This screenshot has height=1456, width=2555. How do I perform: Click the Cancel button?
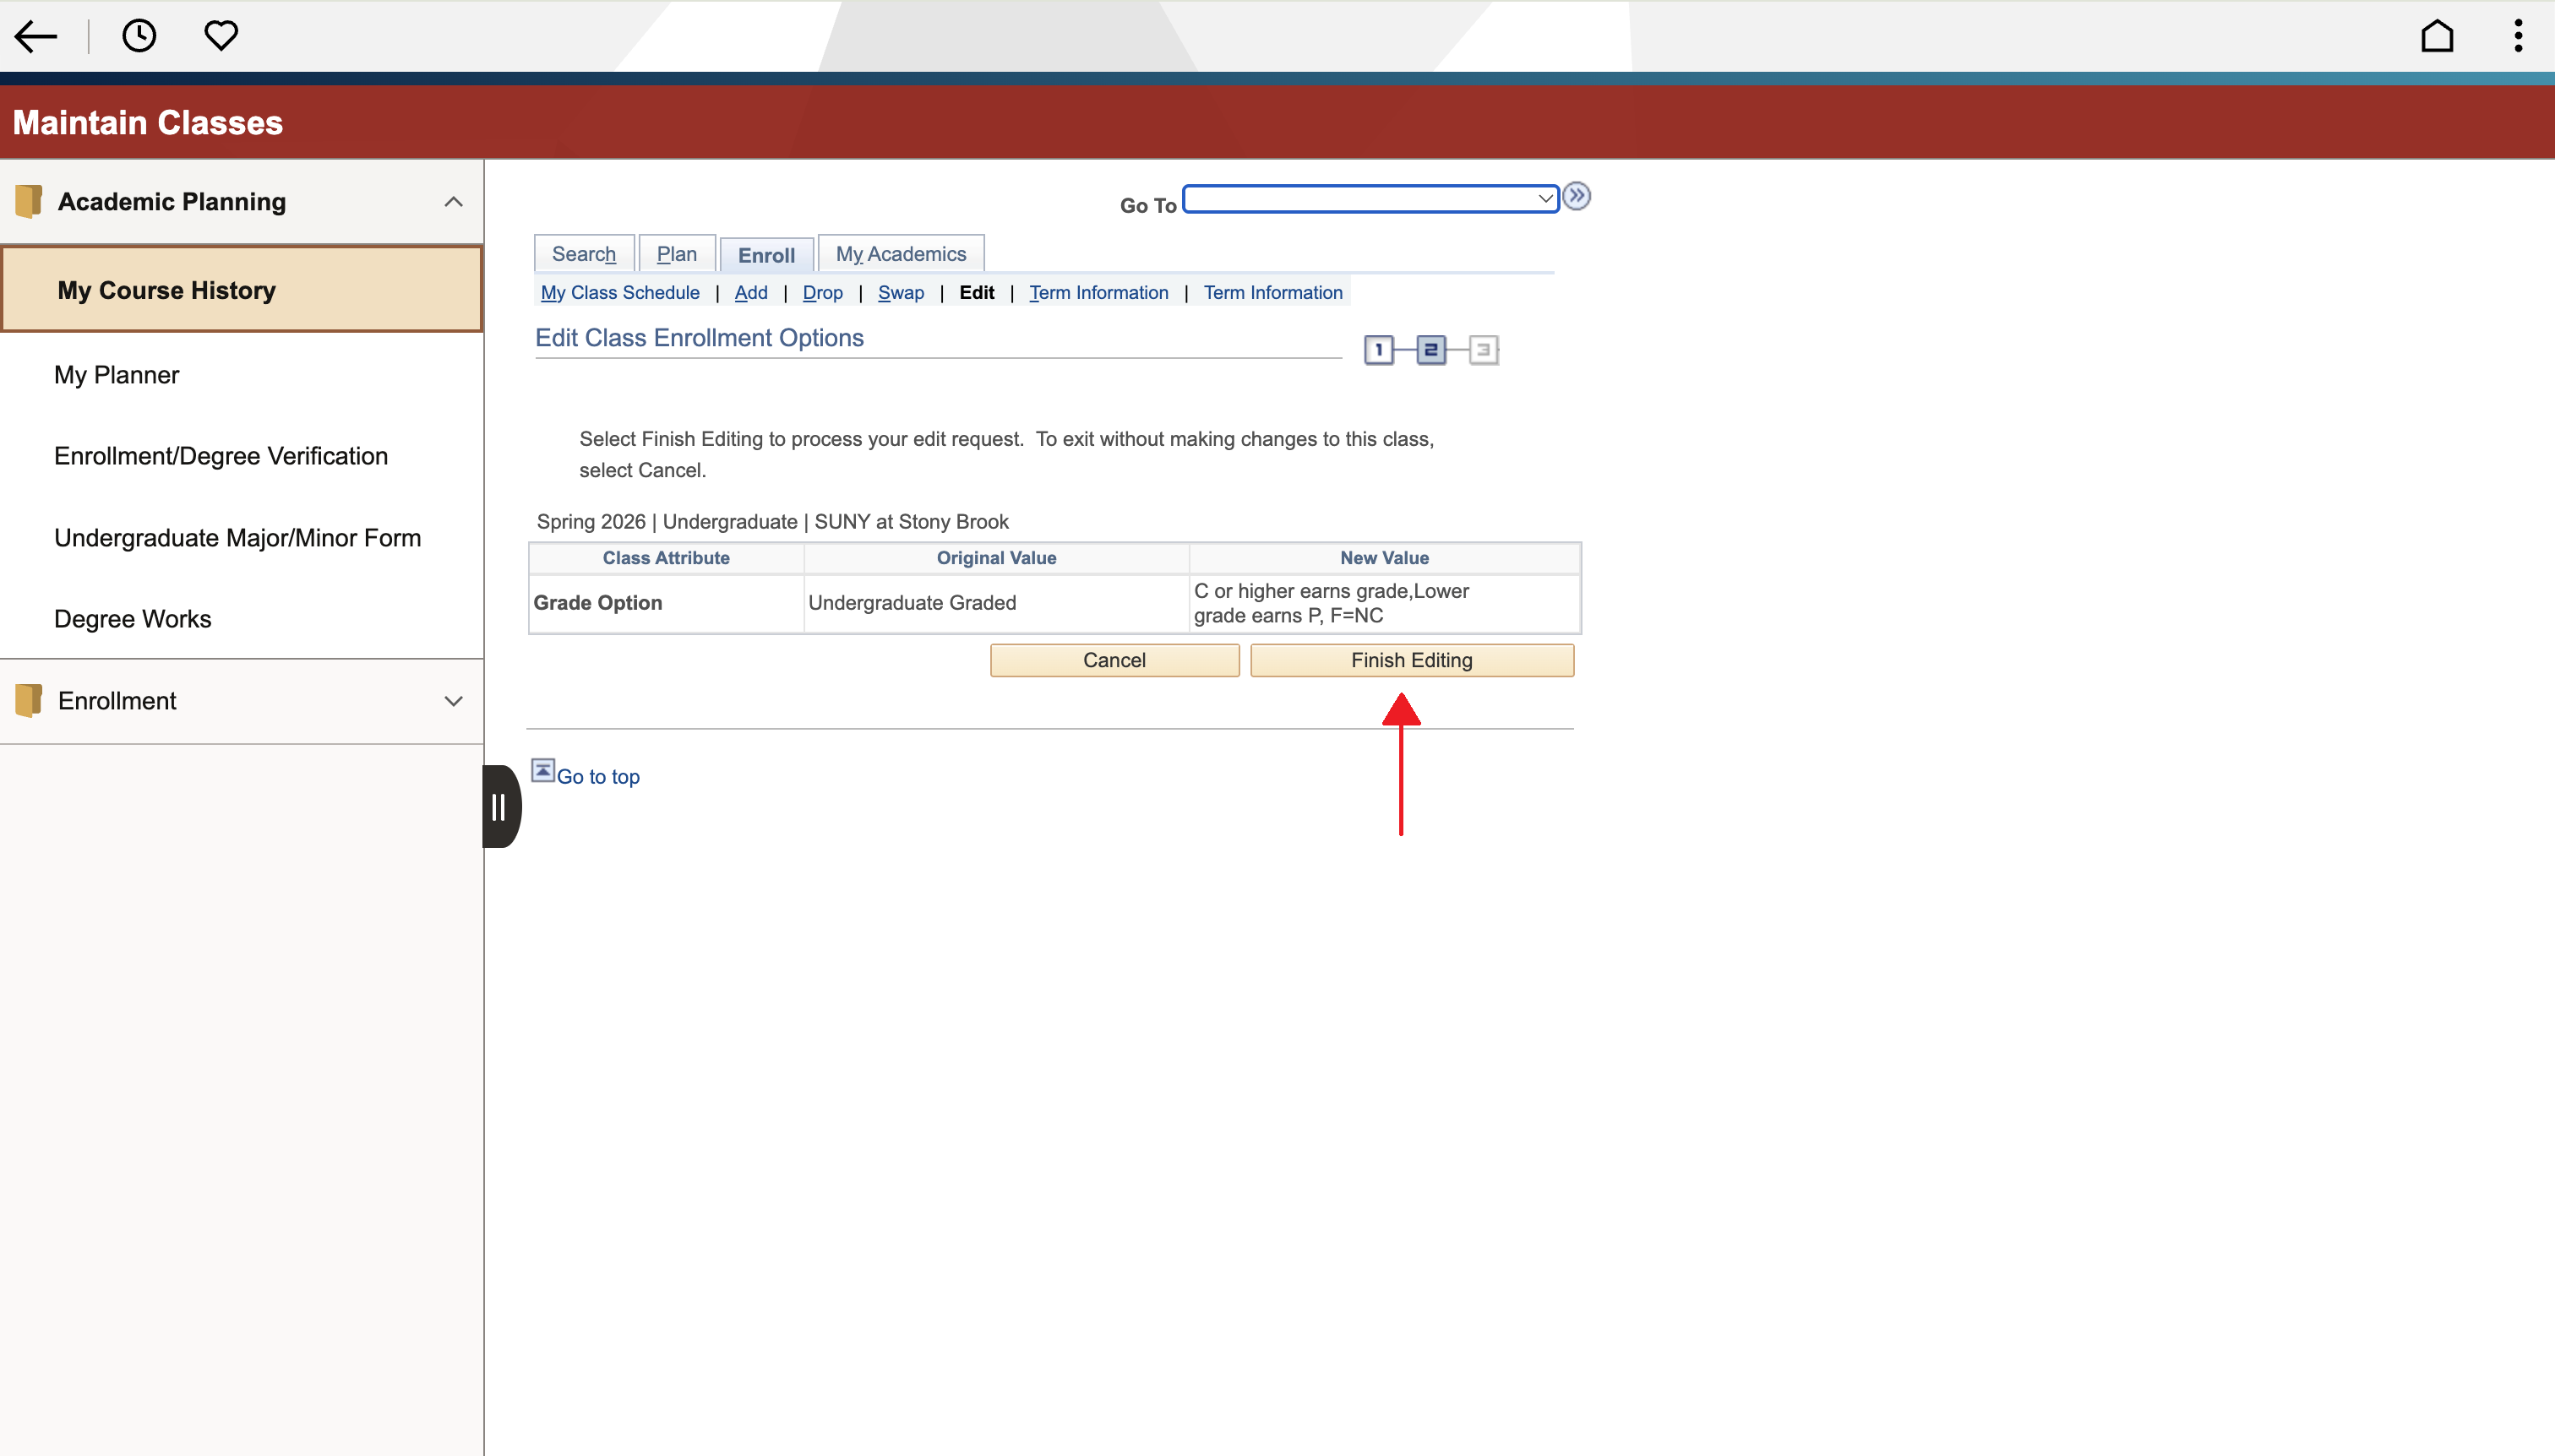(x=1114, y=660)
